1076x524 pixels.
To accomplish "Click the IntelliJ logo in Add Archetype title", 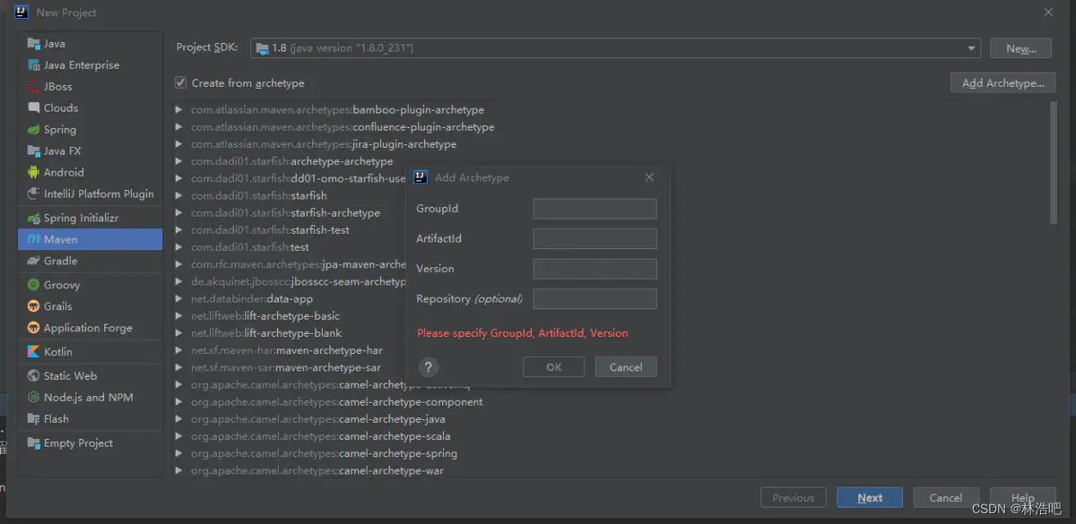I will coord(421,176).
